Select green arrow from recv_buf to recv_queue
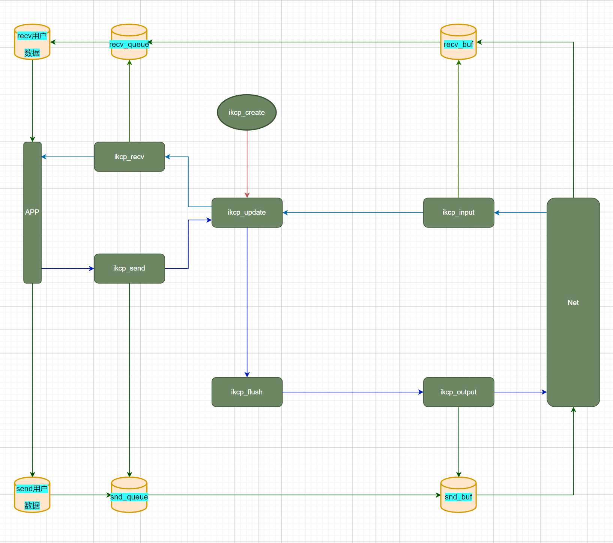 [x=293, y=42]
